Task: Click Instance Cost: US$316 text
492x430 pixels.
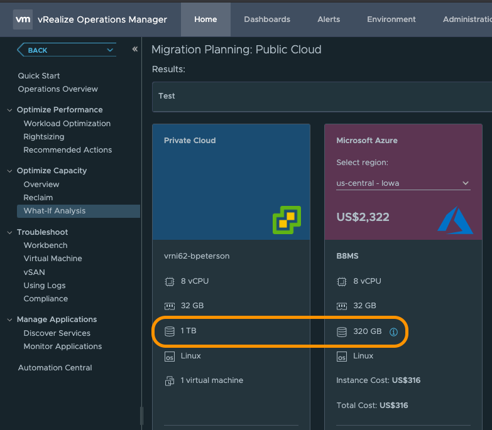Action: pyautogui.click(x=378, y=380)
